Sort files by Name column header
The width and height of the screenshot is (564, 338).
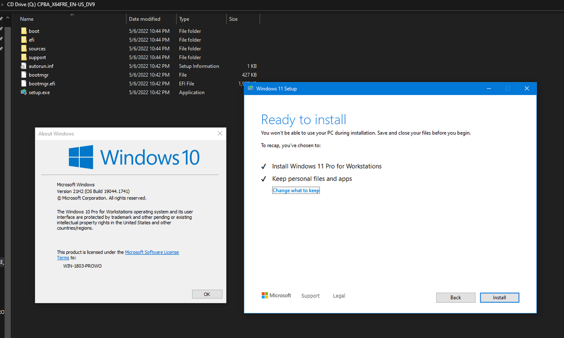[27, 19]
